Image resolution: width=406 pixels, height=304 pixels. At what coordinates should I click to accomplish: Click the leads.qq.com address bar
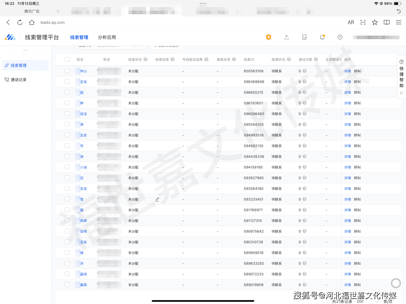click(x=52, y=22)
